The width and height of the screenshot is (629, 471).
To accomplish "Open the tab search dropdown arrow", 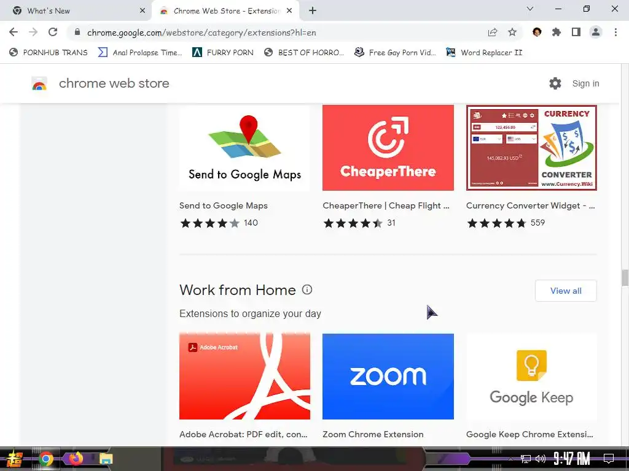I will coord(530,9).
